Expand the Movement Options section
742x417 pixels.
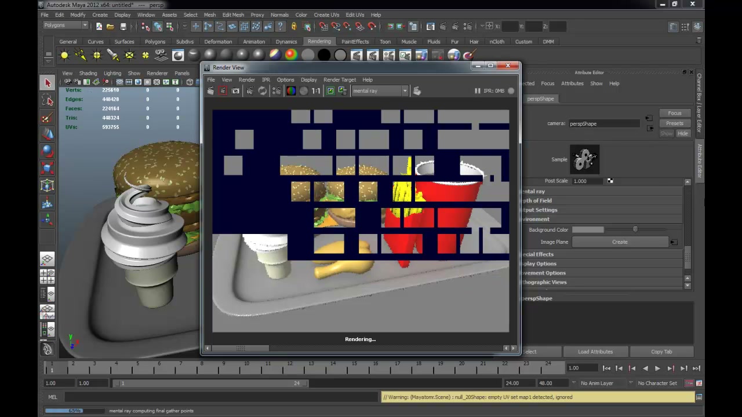click(x=603, y=273)
